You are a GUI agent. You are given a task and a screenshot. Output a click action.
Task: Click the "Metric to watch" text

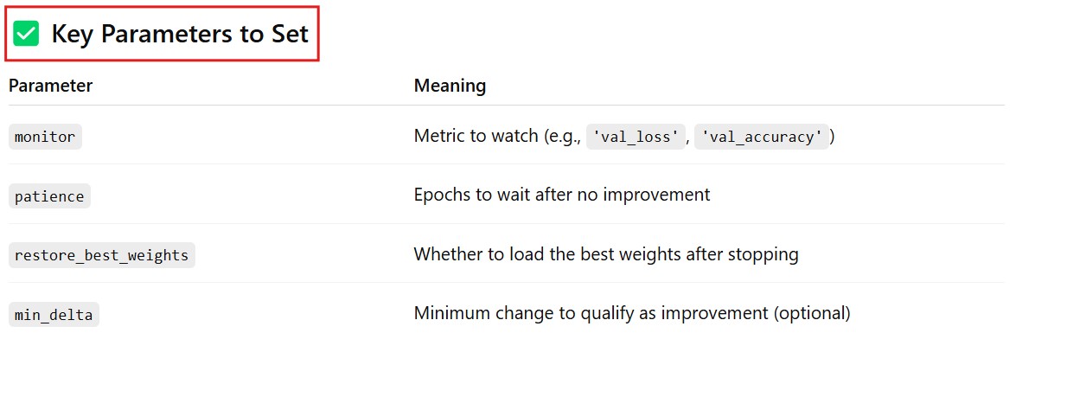476,136
